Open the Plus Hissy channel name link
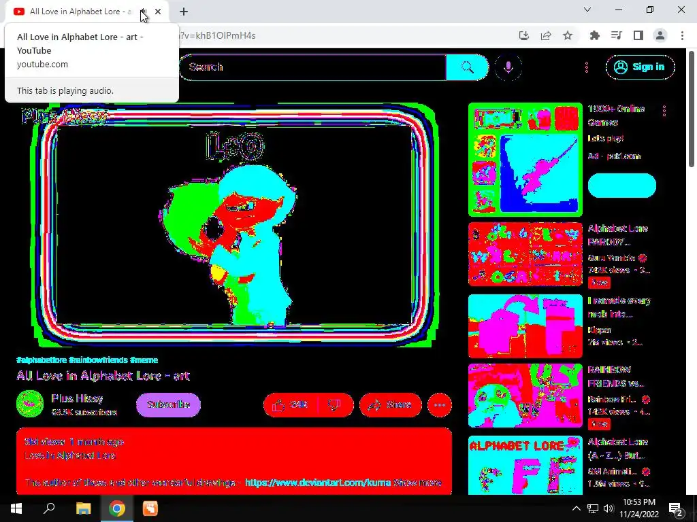697x522 pixels. pyautogui.click(x=77, y=398)
